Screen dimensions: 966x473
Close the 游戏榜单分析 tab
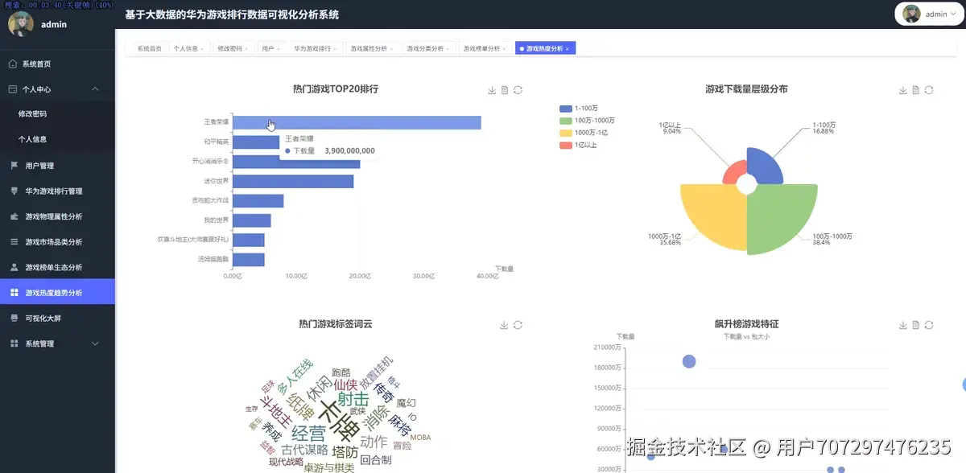(504, 49)
